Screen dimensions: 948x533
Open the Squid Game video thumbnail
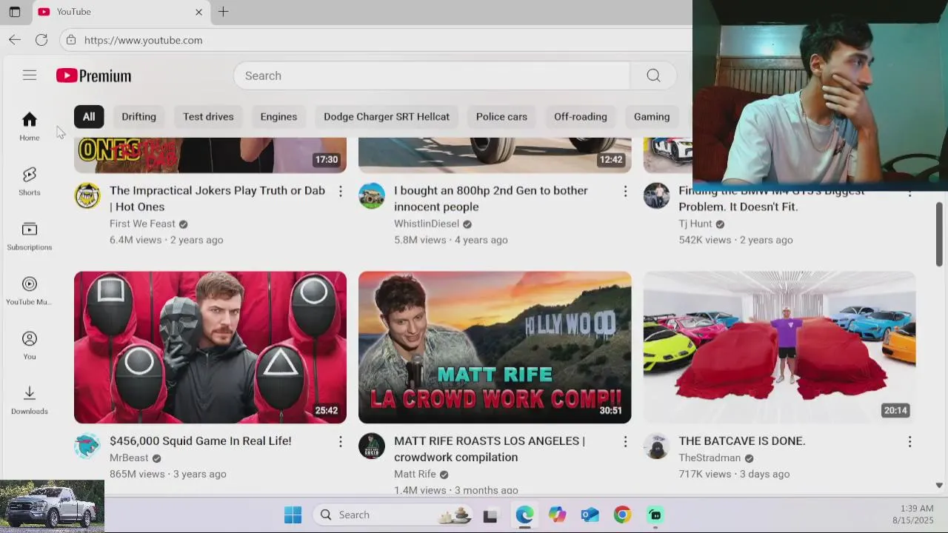[x=210, y=347]
